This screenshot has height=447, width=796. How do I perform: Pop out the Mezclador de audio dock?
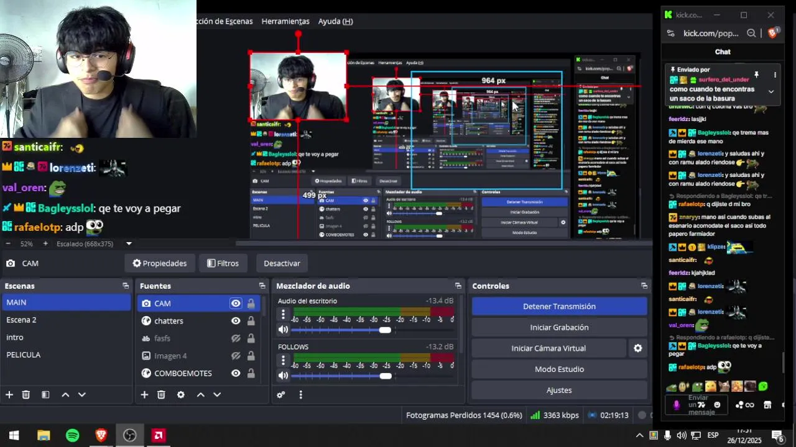pos(458,286)
